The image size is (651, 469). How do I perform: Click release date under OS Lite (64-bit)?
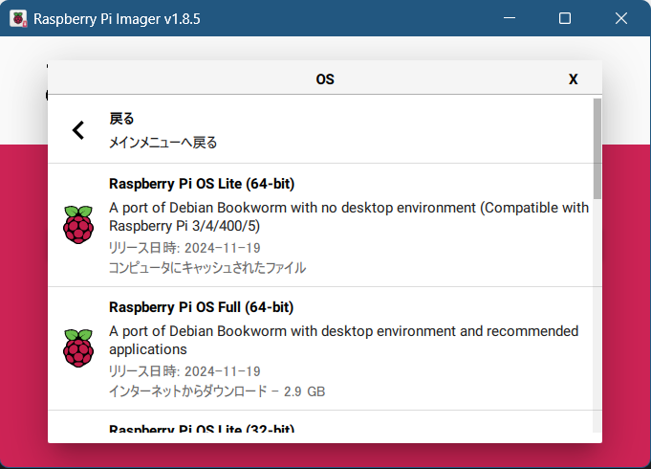coord(184,248)
